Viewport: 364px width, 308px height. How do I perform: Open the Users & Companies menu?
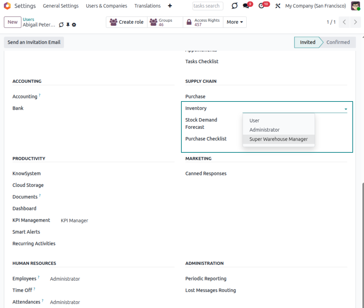tap(106, 6)
